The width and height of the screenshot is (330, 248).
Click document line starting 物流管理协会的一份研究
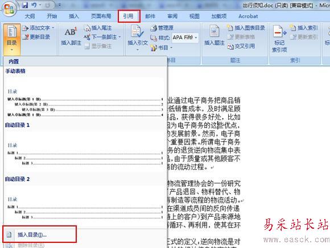click(204, 183)
